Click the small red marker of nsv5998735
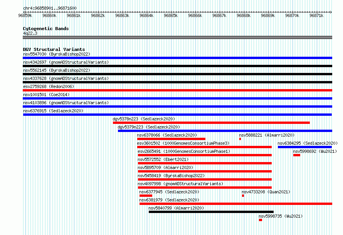This screenshot has width=343, height=235. (x=260, y=220)
